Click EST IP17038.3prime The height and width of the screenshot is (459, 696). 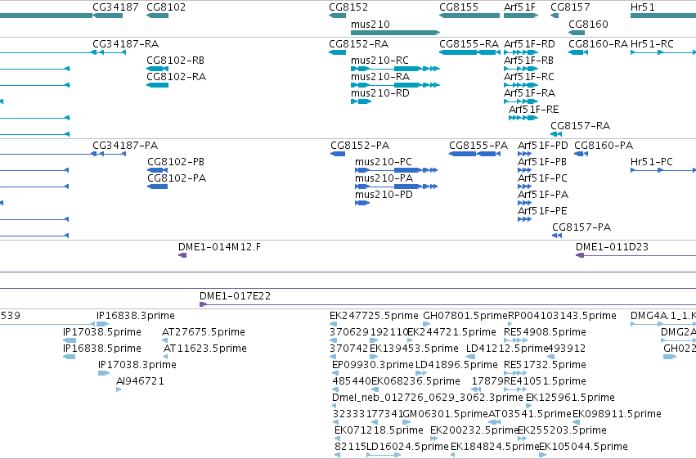(137, 366)
